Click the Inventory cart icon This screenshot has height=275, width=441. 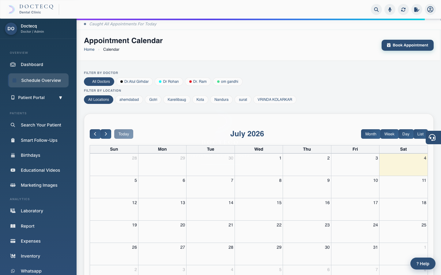[13, 256]
